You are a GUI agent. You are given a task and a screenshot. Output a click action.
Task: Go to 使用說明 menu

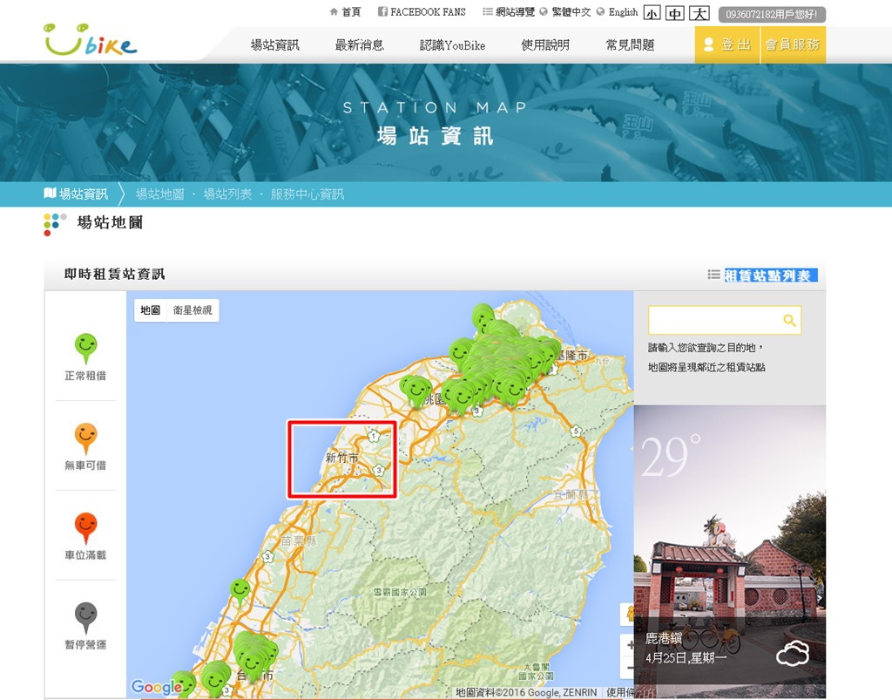(545, 45)
